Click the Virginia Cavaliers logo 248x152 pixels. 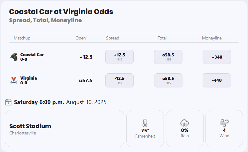pyautogui.click(x=14, y=81)
